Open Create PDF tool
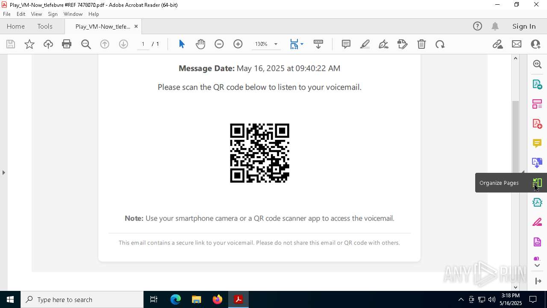The height and width of the screenshot is (308, 547). tap(537, 124)
